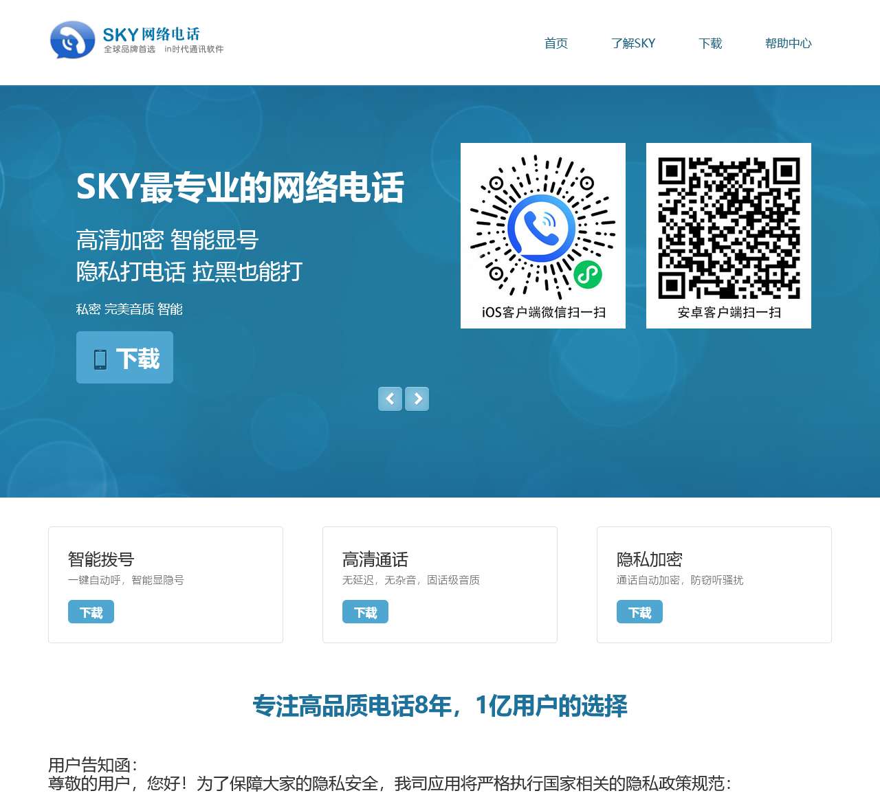Open the 首页 navigation item
The width and height of the screenshot is (880, 802).
555,43
